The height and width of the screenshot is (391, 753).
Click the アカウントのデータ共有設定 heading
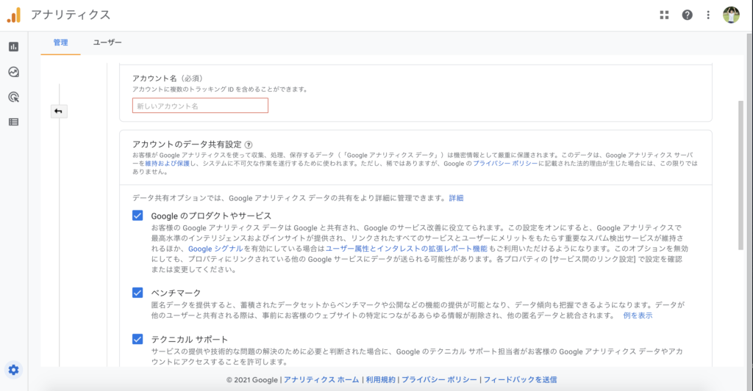[x=187, y=145]
